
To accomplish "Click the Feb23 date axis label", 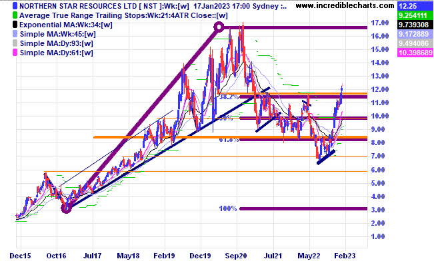I will point(345,256).
